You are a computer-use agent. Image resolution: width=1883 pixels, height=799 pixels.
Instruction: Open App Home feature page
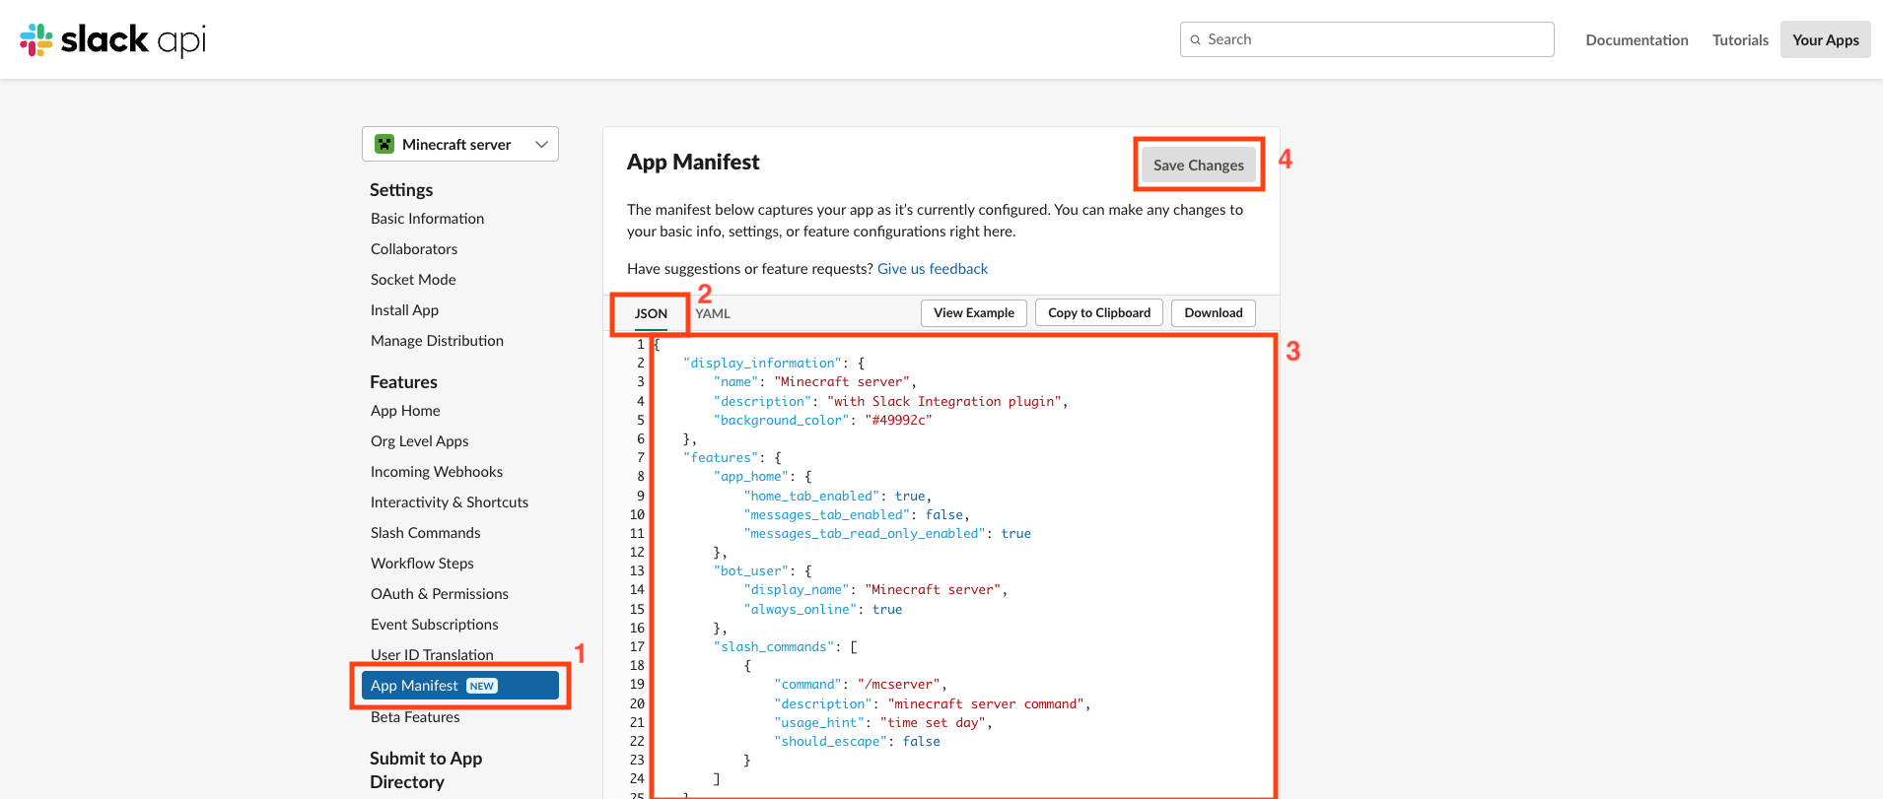pyautogui.click(x=405, y=411)
